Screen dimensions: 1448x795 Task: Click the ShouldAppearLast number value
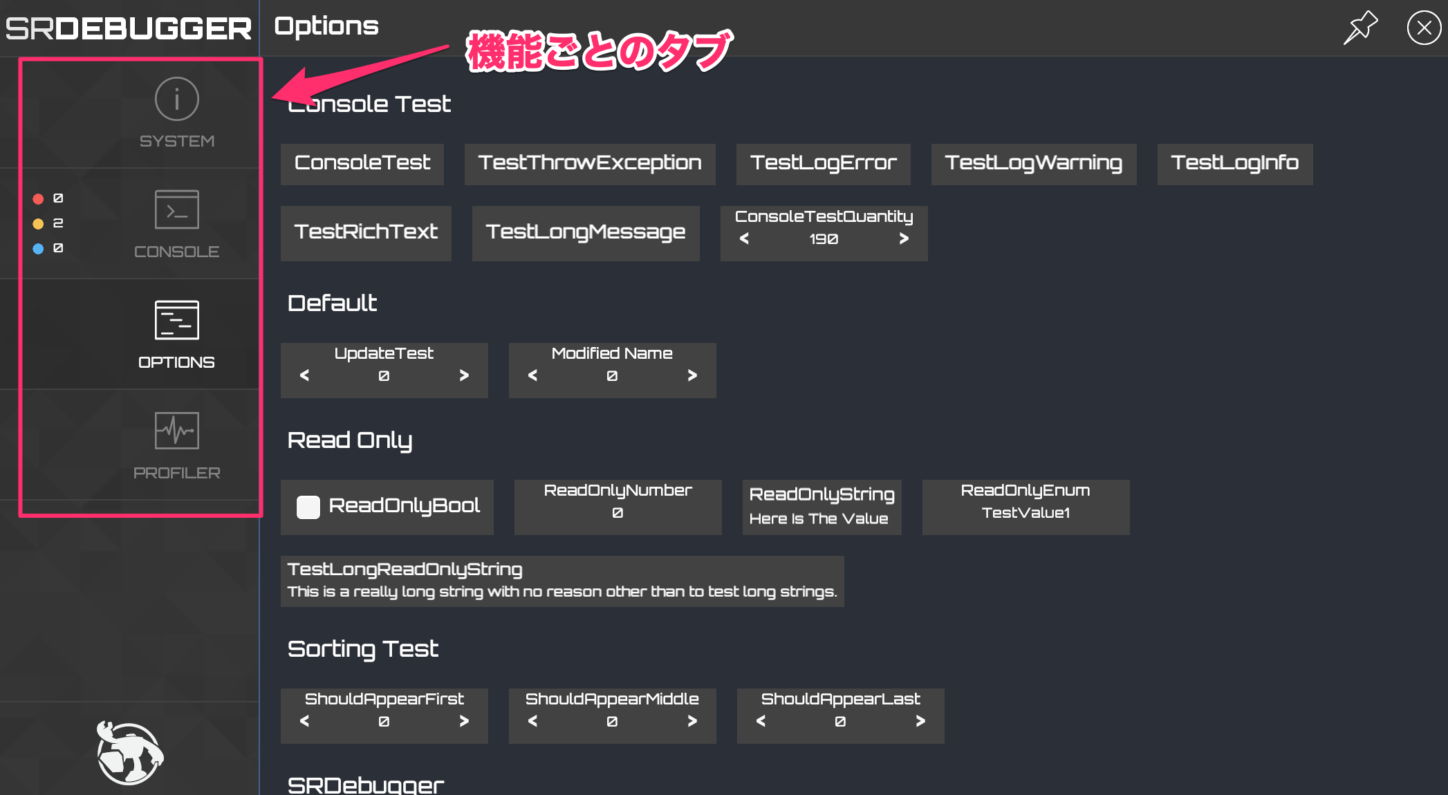(x=840, y=721)
